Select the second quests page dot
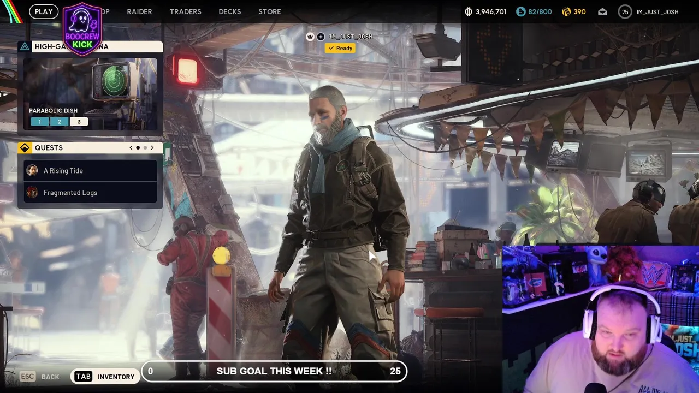699x393 pixels. click(x=145, y=148)
